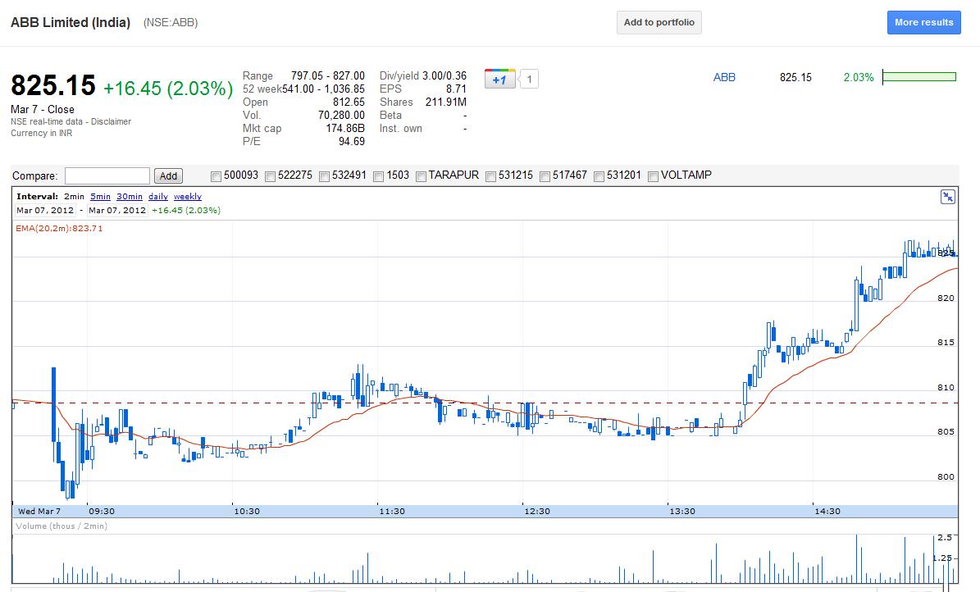Click the 825.15 large price text
The image size is (980, 592).
coord(53,85)
